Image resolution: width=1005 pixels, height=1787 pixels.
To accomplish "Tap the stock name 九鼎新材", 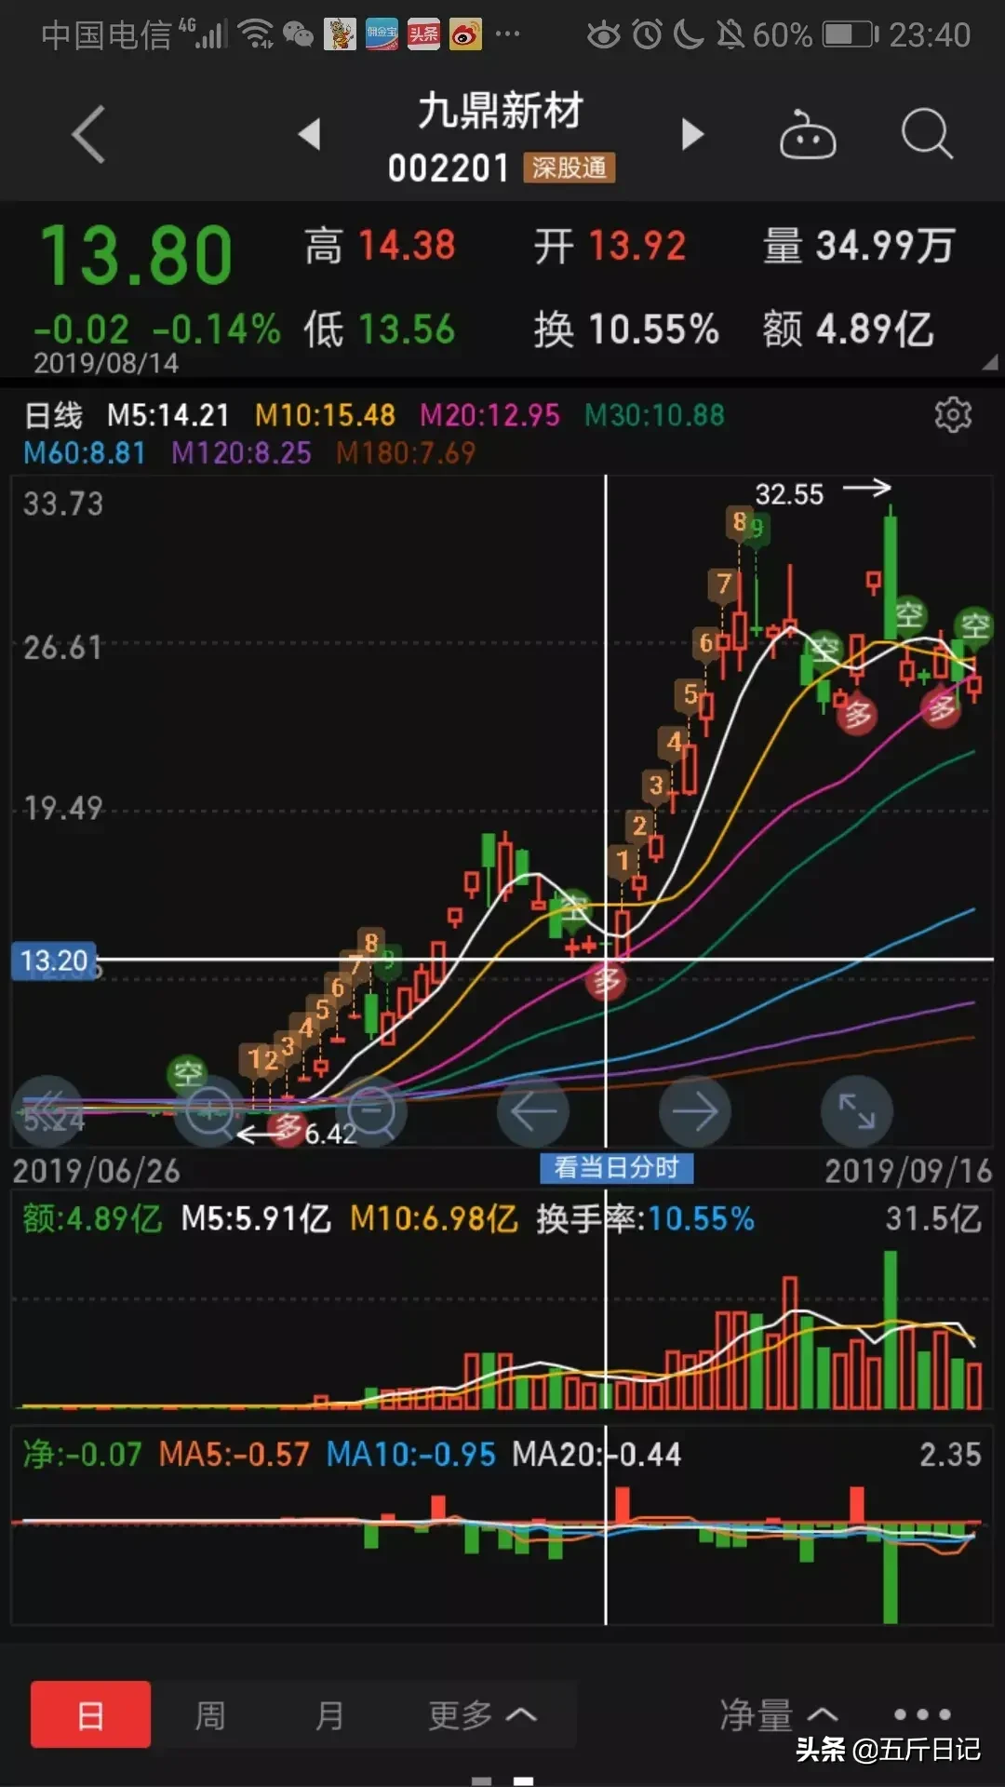I will click(501, 112).
